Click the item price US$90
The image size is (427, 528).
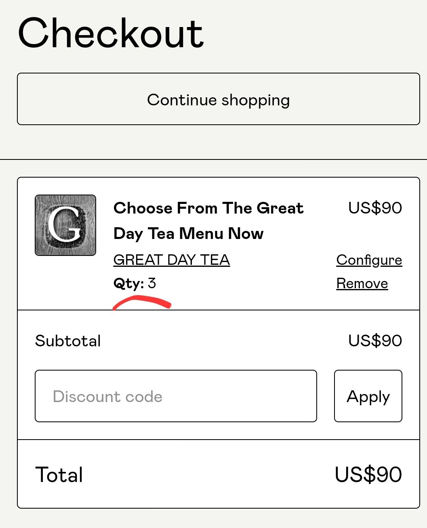(375, 208)
